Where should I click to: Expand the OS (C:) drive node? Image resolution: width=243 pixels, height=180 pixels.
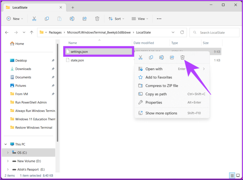pyautogui.click(x=8, y=153)
